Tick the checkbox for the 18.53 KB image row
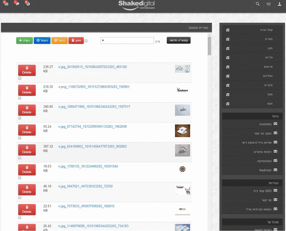 [20, 177]
